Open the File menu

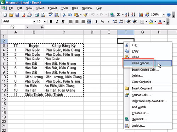(11, 8)
